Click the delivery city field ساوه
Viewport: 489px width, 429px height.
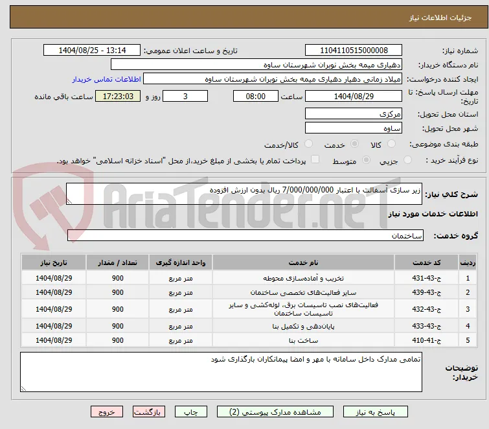click(x=354, y=128)
